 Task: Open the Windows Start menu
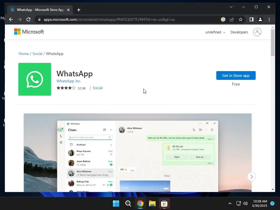coord(116,203)
